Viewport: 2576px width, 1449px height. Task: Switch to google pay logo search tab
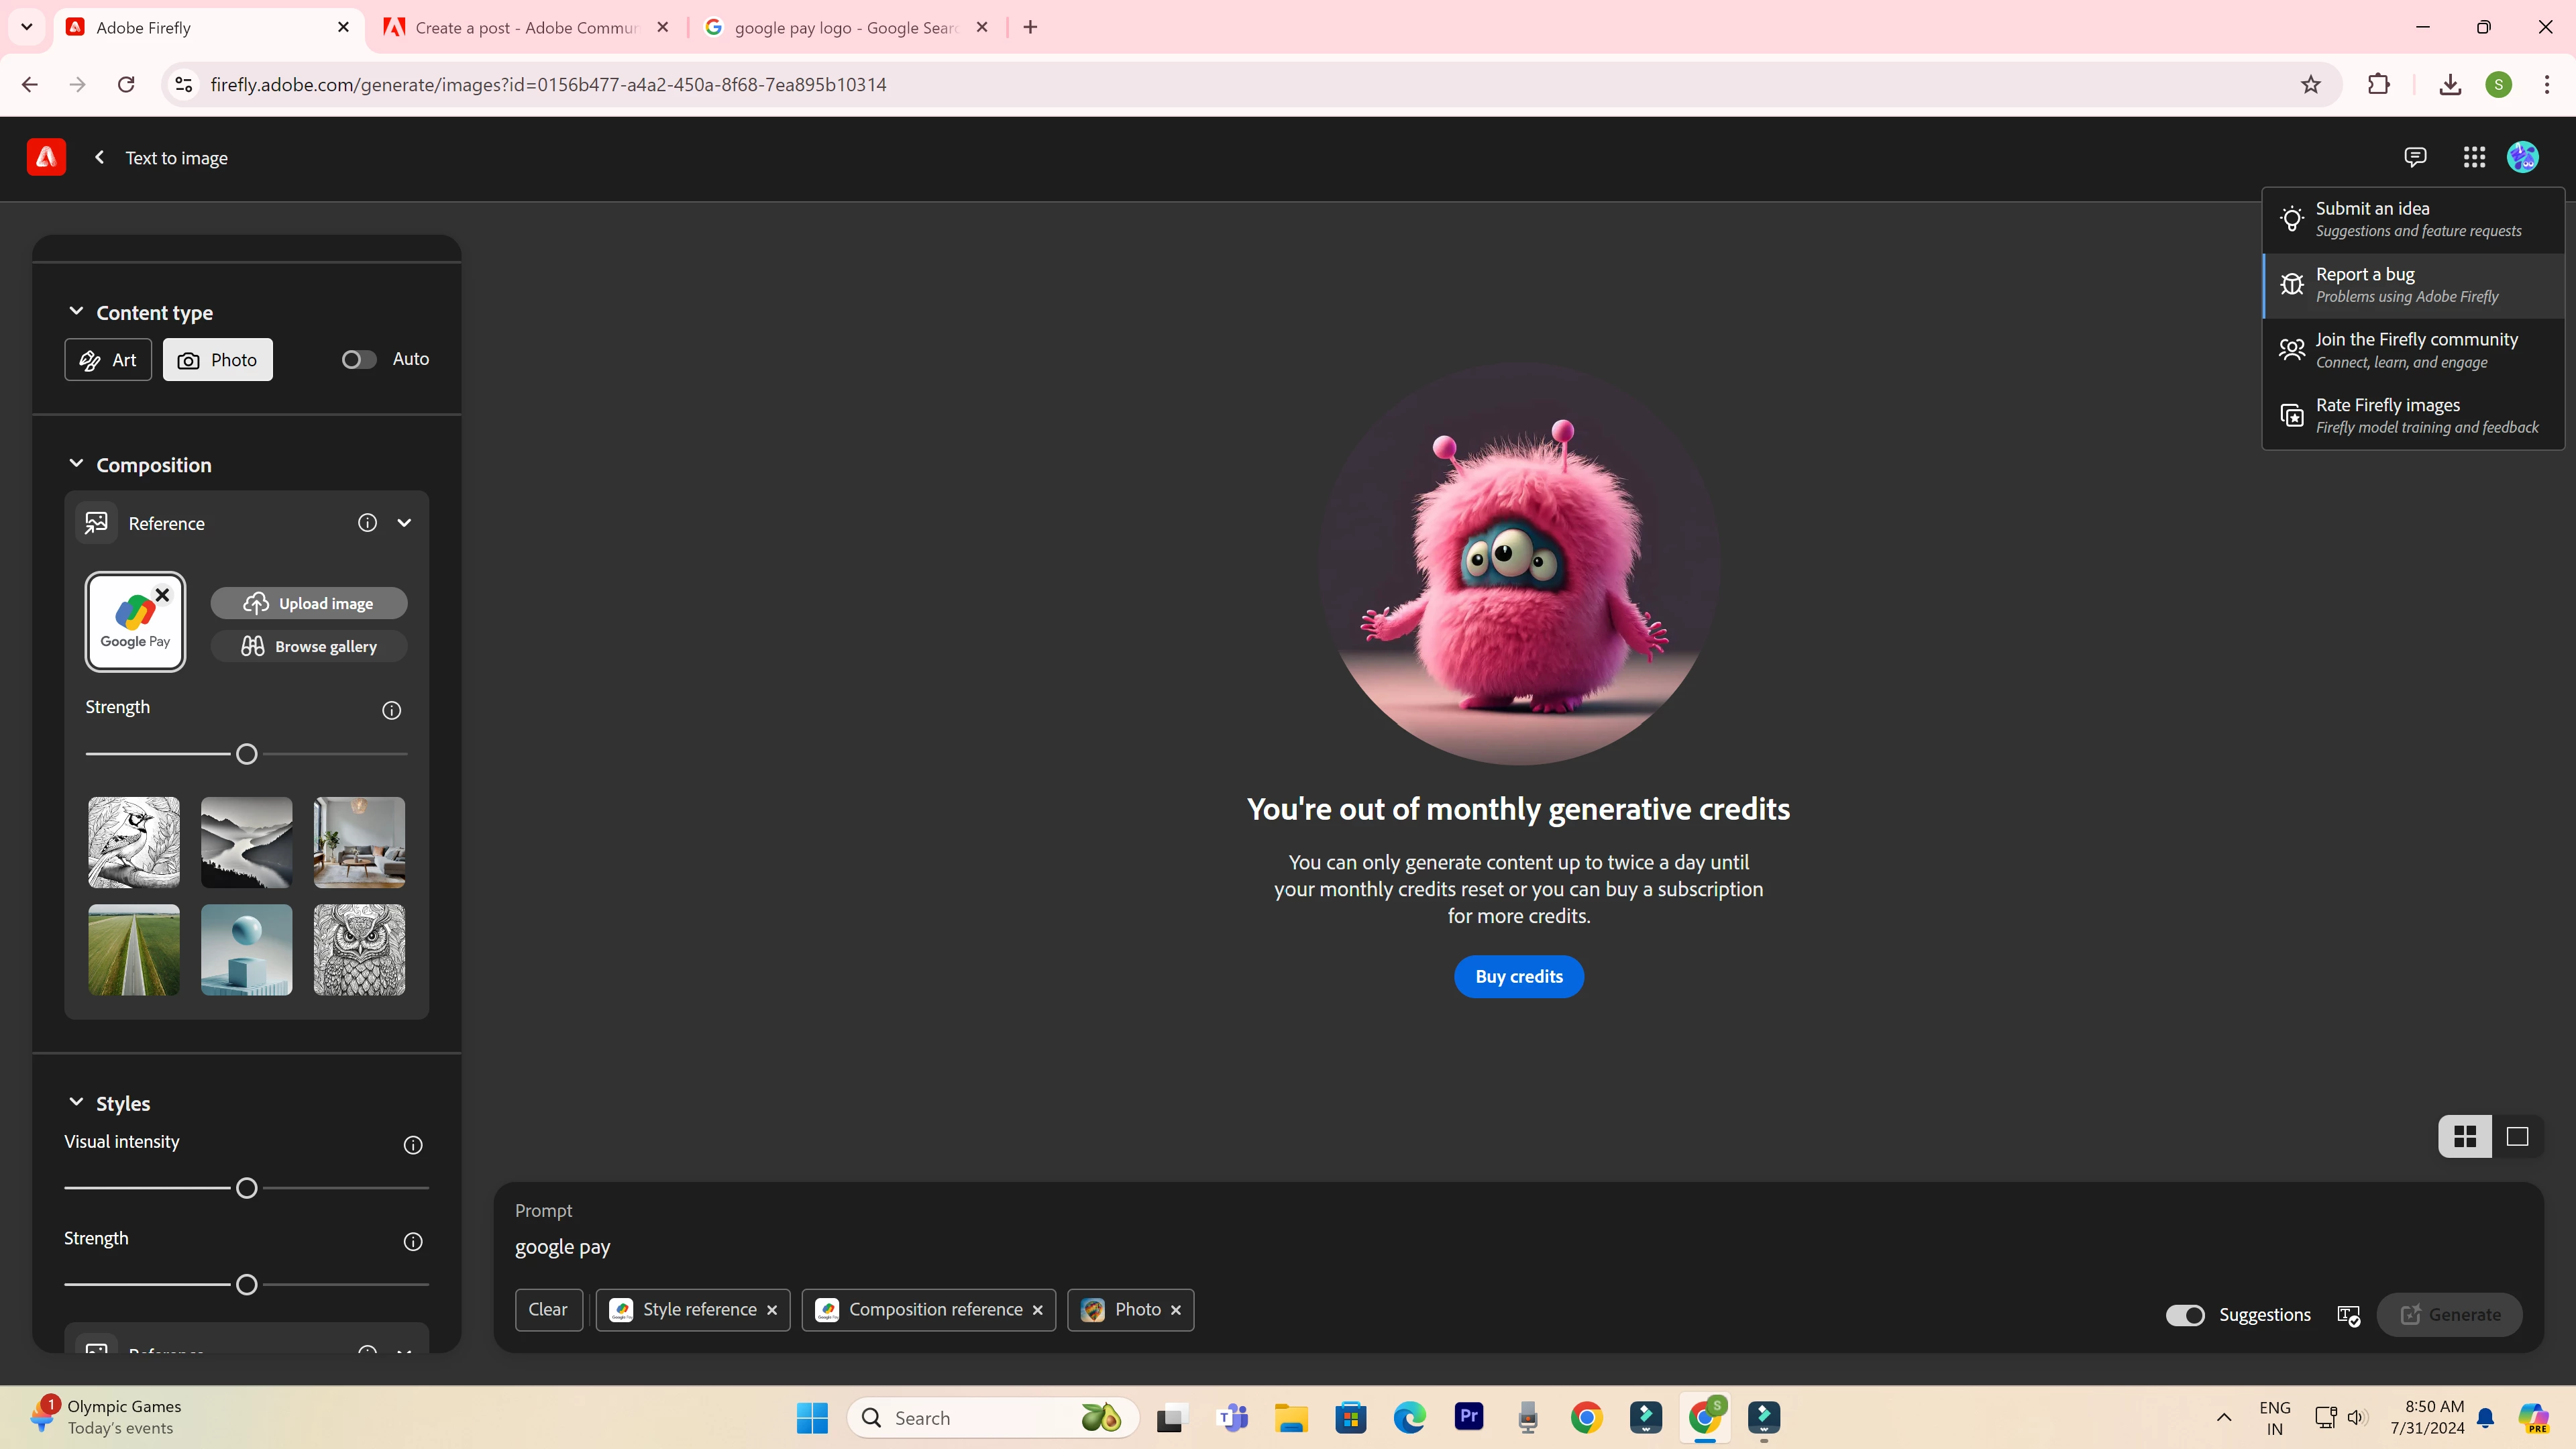pyautogui.click(x=845, y=27)
